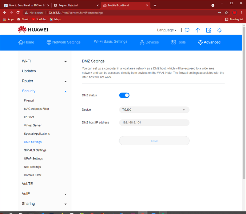Open Special Applications settings
Viewport: 246px width, 214px height.
[37, 134]
